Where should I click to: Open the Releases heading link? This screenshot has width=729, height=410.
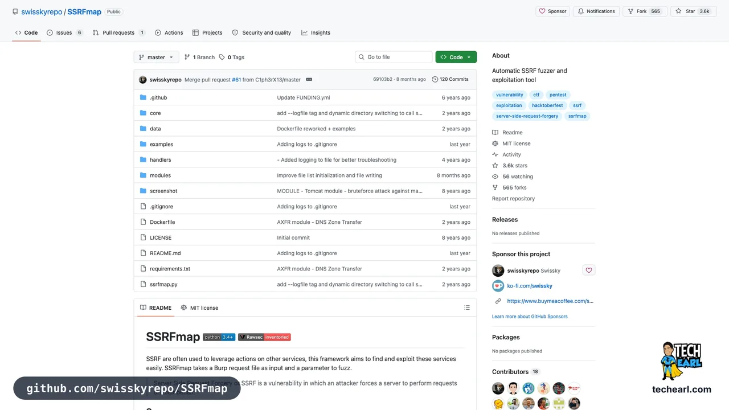(505, 219)
